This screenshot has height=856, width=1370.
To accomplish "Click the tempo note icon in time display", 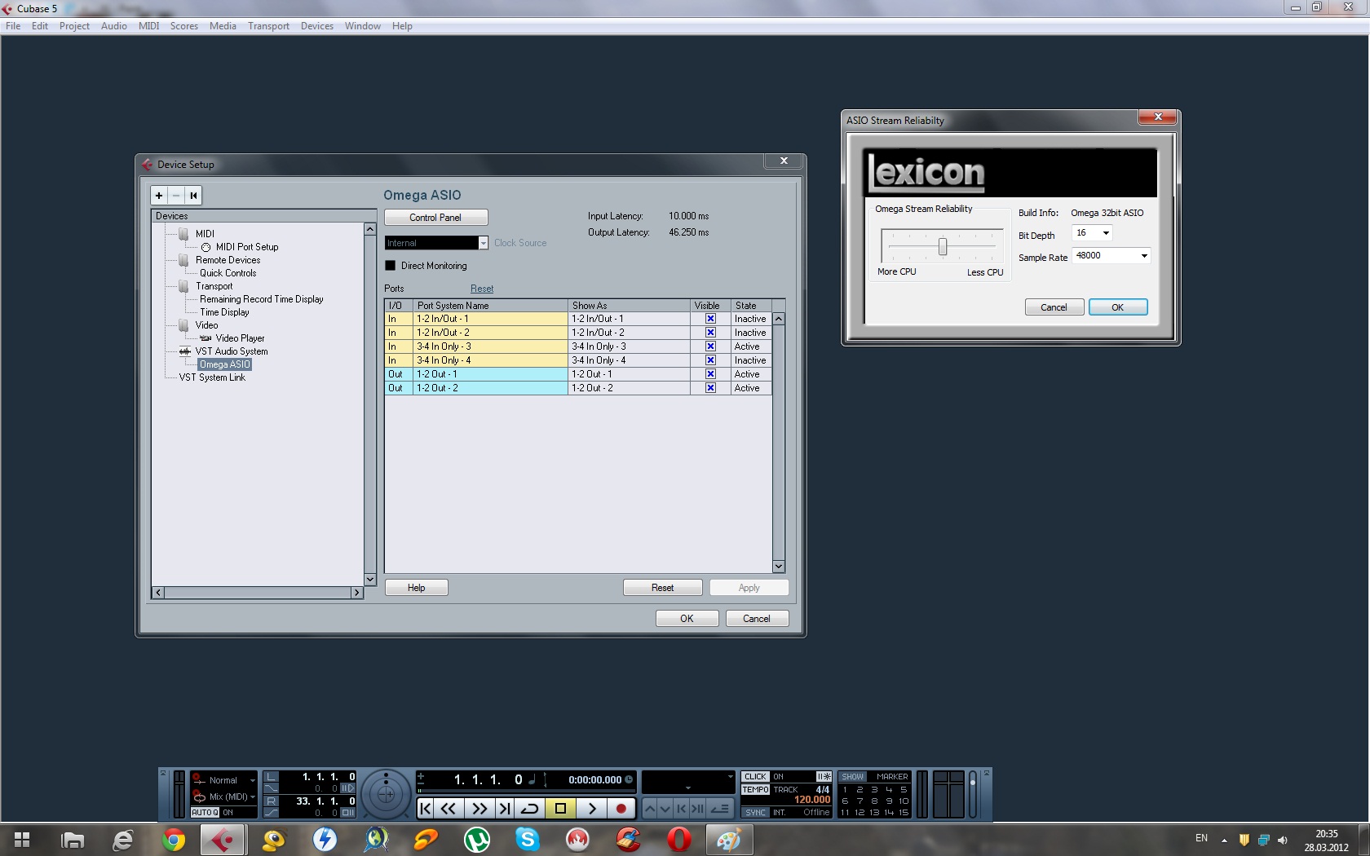I will tap(532, 779).
